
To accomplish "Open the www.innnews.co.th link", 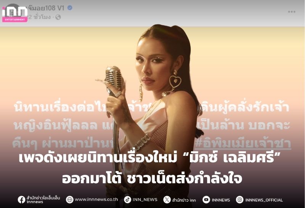I will click(x=96, y=200).
